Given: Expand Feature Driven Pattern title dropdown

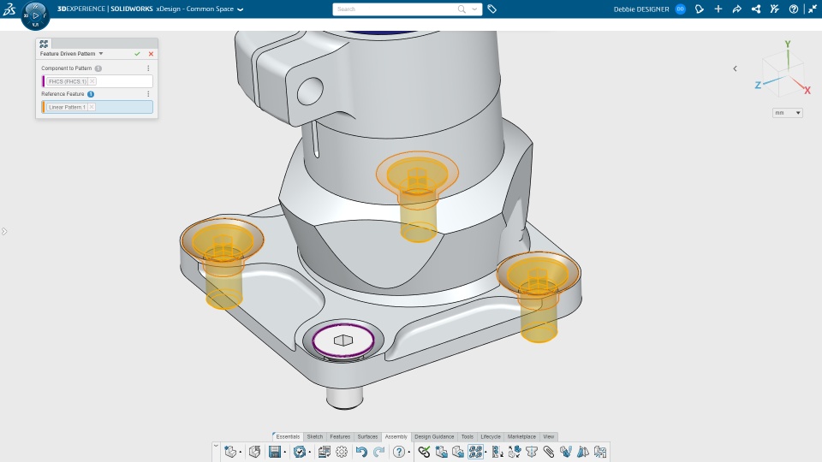Looking at the screenshot, I should point(101,53).
